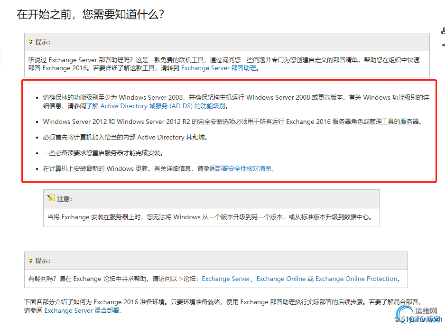Open the Exchange Server 部署助理 link
Image resolution: width=445 pixels, height=327 pixels.
[219, 68]
